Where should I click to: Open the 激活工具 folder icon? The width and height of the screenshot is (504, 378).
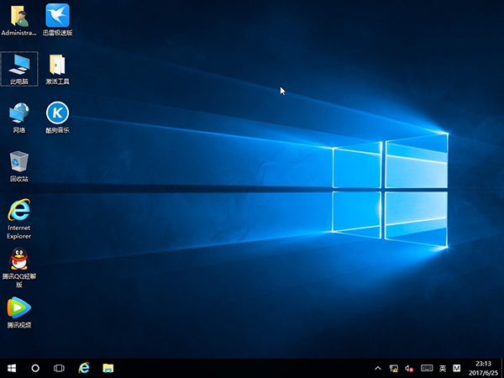57,65
